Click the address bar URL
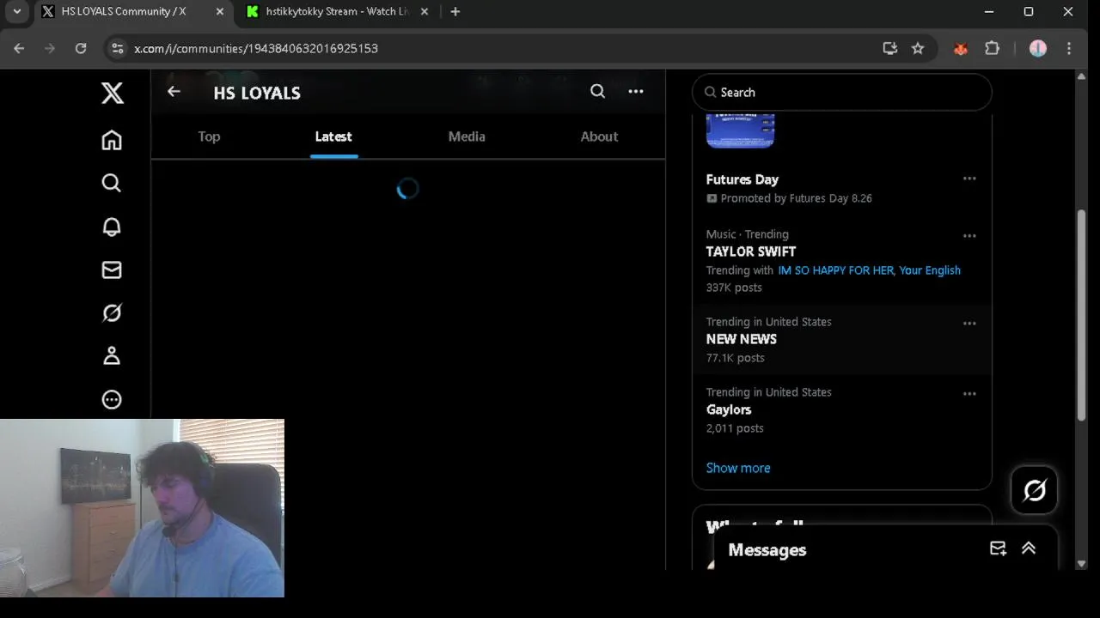 [x=256, y=48]
